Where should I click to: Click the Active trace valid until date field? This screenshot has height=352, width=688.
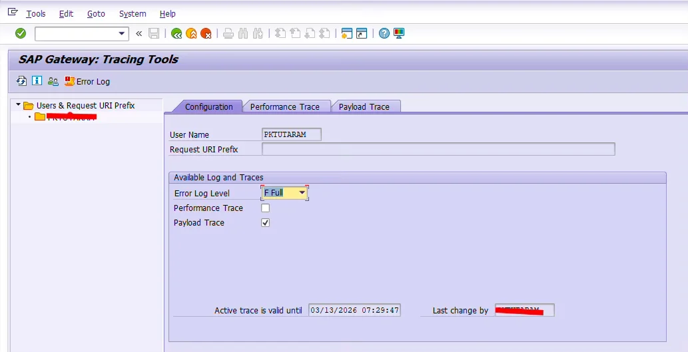[x=354, y=310]
